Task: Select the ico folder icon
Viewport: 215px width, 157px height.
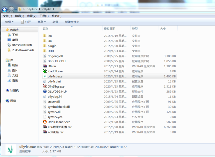Action: (x=45, y=36)
